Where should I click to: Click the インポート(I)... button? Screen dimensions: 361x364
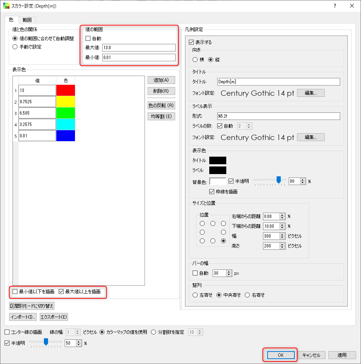[23, 317]
